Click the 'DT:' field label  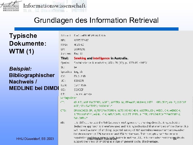coord(63,94)
